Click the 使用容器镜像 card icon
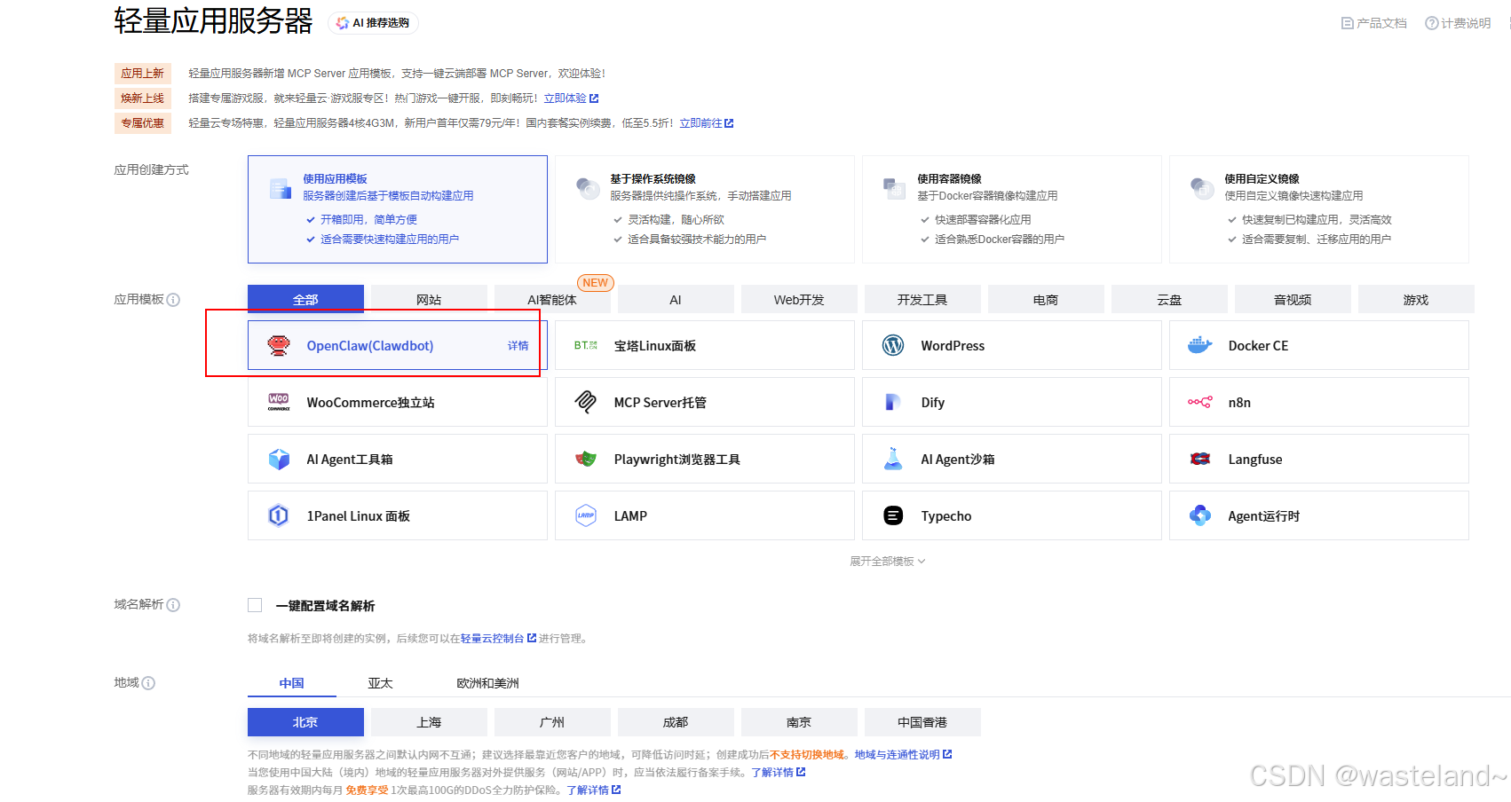The height and width of the screenshot is (802, 1511). pyautogui.click(x=894, y=188)
